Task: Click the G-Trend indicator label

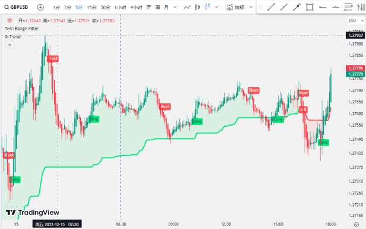Action: point(12,37)
